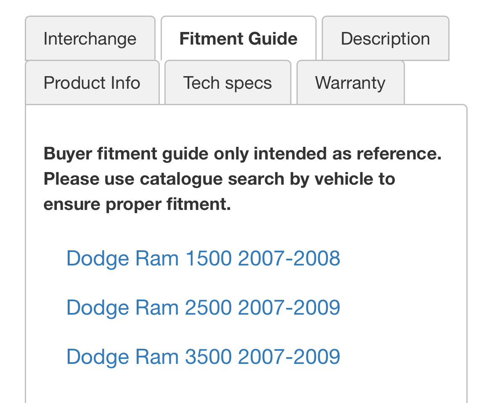Click the "ensure proper fitment." text line
This screenshot has height=403, width=492.
pos(137,204)
